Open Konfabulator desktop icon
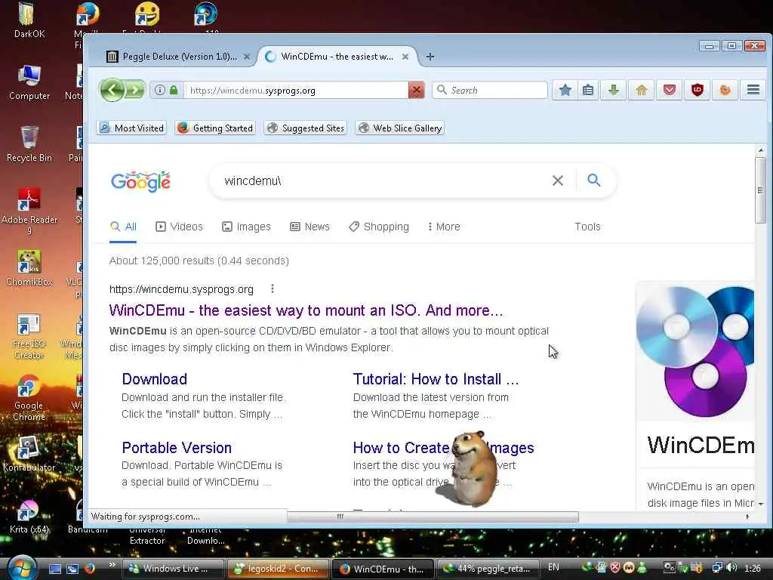This screenshot has height=580, width=773. 29,454
